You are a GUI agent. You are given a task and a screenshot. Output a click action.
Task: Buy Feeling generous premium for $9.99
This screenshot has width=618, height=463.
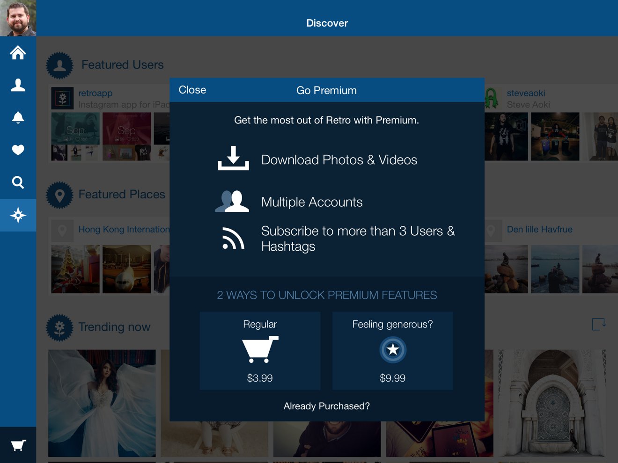392,351
